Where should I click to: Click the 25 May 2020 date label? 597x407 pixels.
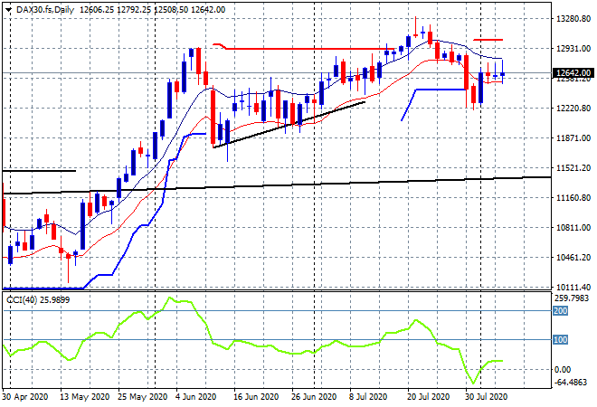tap(142, 397)
